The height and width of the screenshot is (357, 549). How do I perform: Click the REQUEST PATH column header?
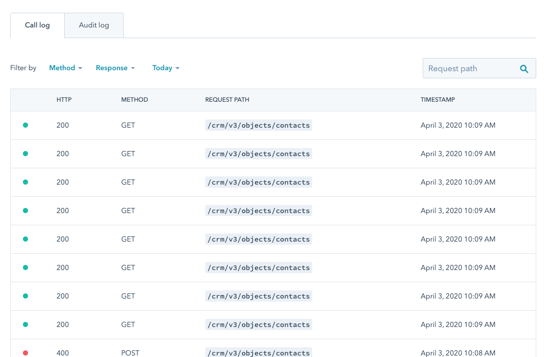pyautogui.click(x=227, y=100)
